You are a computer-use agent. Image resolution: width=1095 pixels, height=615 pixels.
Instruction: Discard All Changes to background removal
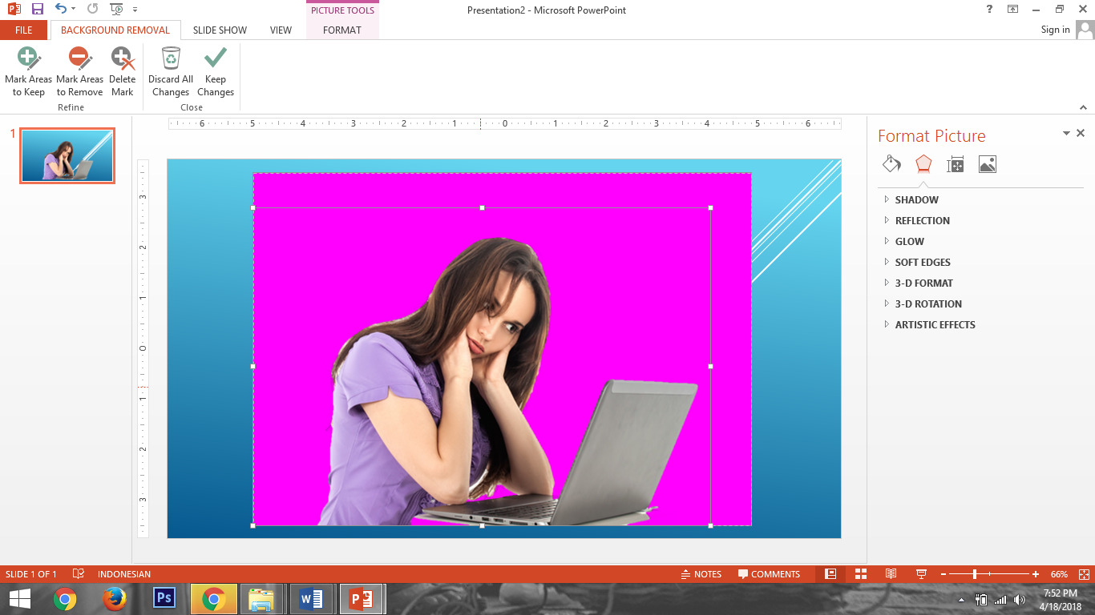point(171,71)
